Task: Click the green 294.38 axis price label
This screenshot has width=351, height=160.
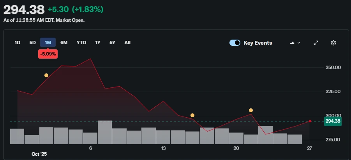Action: click(x=332, y=121)
